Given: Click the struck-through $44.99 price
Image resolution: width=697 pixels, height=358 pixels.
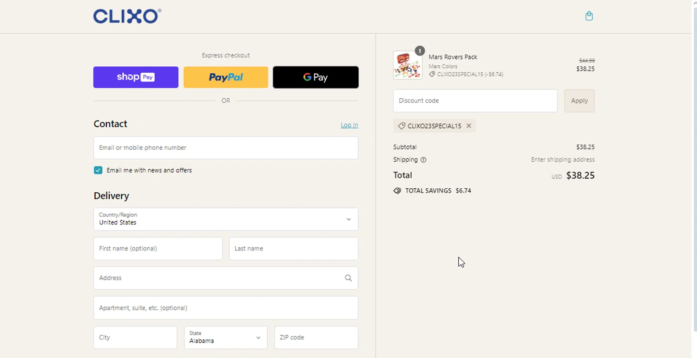Looking at the screenshot, I should [x=587, y=61].
